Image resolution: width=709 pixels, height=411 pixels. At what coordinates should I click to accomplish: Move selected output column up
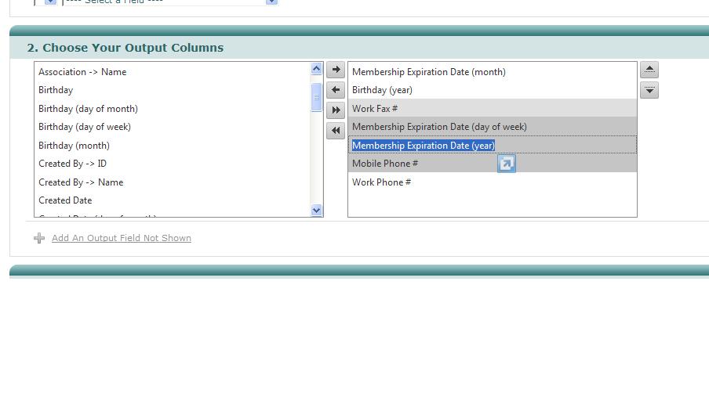click(649, 70)
